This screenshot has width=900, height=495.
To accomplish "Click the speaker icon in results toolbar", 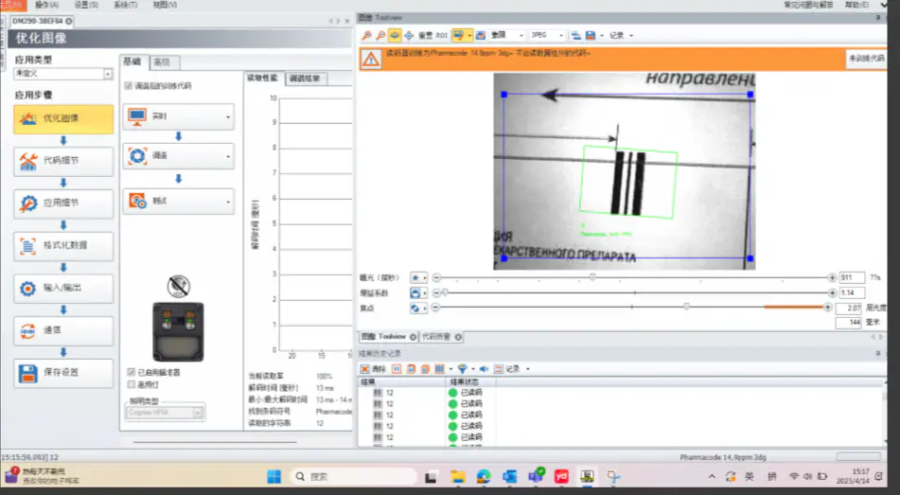I will click(x=483, y=369).
